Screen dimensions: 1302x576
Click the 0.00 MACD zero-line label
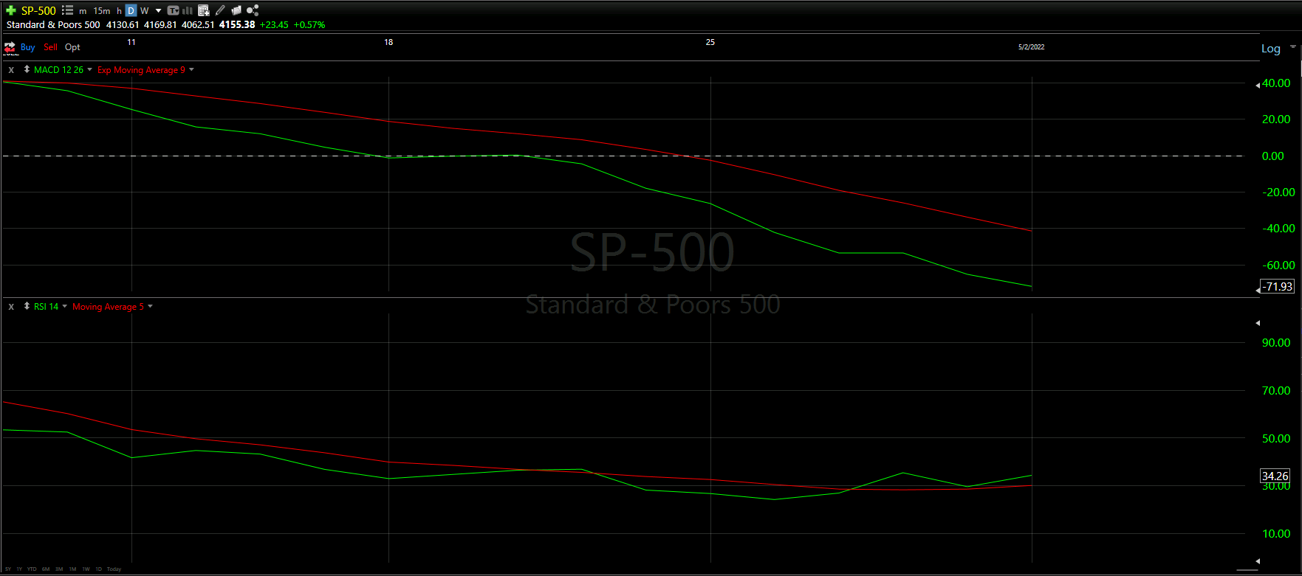point(1273,156)
